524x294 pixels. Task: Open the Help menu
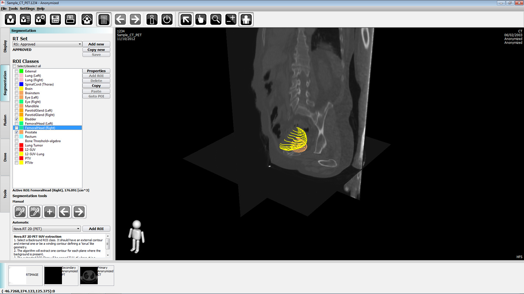41,8
